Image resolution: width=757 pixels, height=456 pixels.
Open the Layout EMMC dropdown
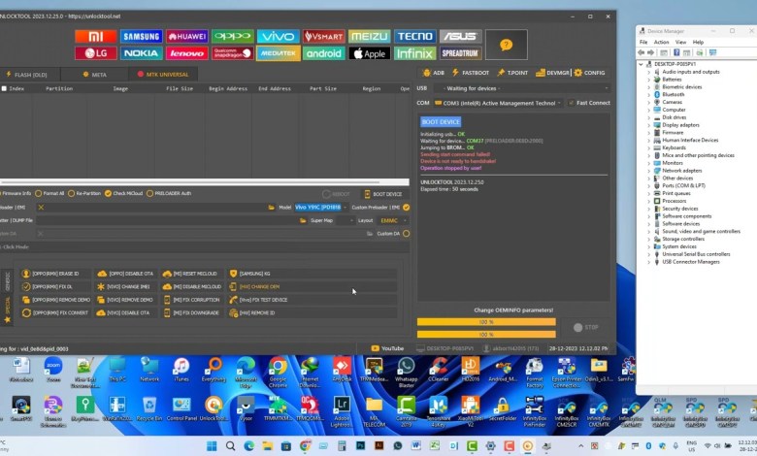[x=392, y=220]
